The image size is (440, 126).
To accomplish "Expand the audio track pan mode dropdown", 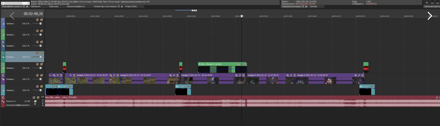I will (35, 104).
